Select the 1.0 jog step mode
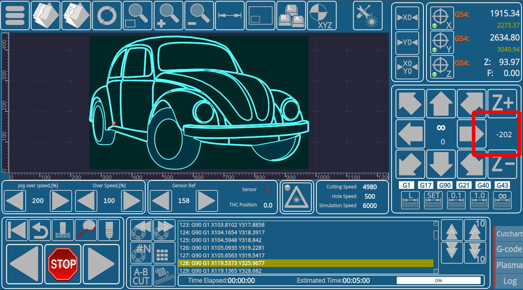 [479, 200]
